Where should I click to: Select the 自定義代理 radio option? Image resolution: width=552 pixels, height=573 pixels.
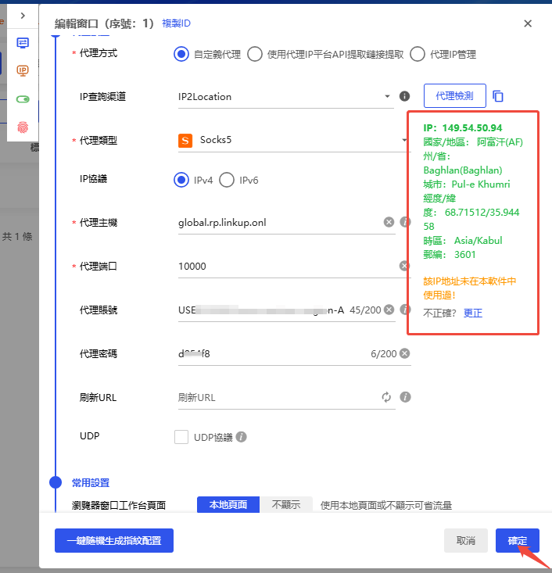pyautogui.click(x=181, y=55)
